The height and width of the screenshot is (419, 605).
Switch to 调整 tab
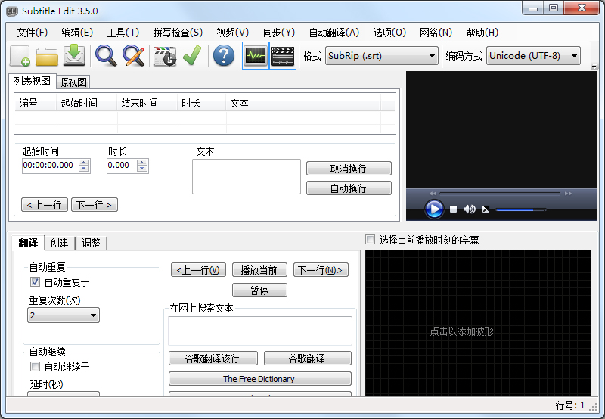(91, 243)
